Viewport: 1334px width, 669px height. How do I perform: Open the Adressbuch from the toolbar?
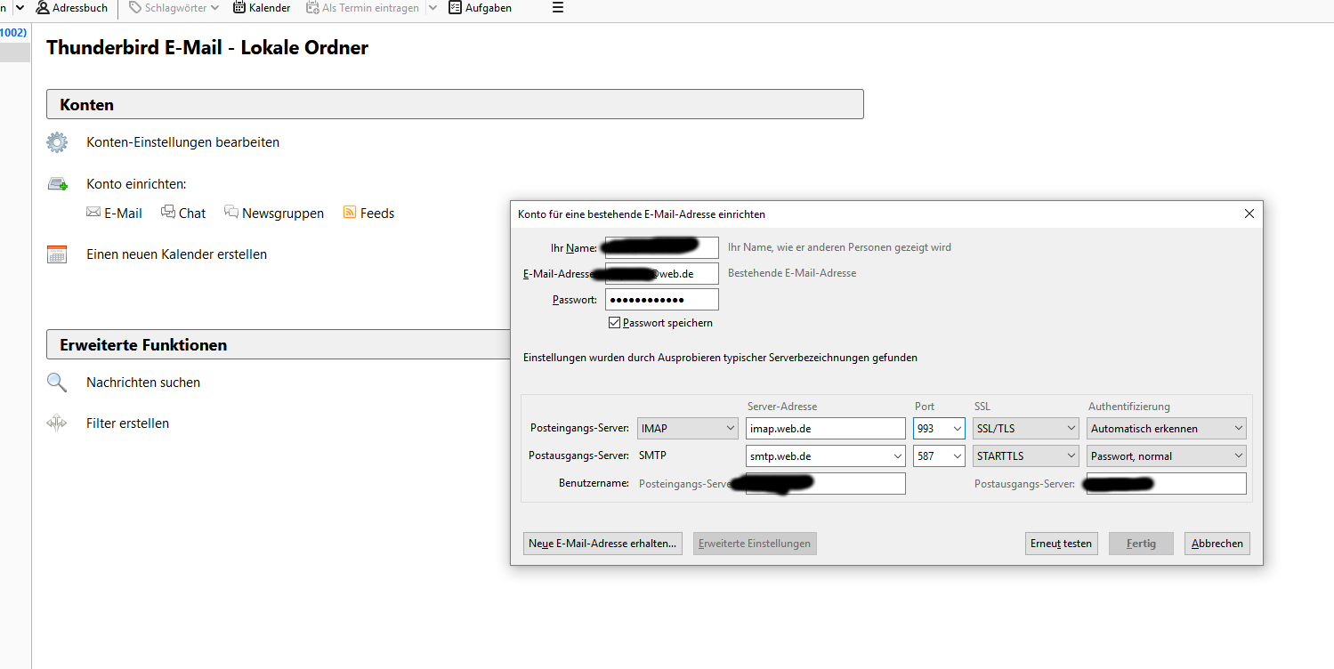(x=72, y=8)
